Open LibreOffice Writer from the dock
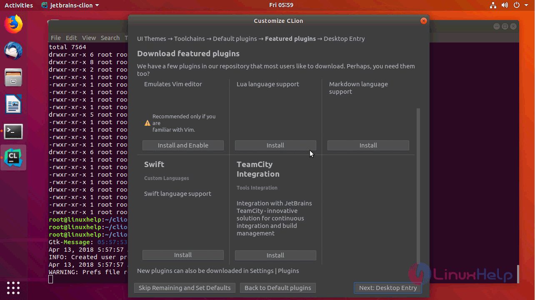 pos(13,104)
